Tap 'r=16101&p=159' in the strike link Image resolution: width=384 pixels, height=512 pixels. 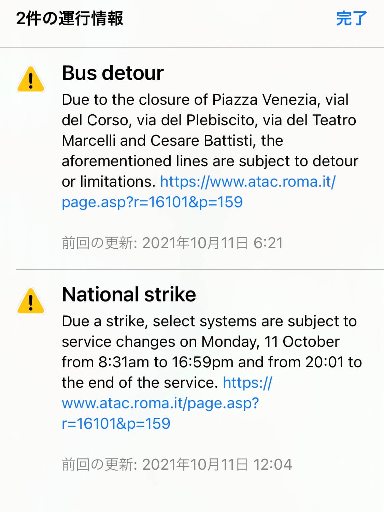point(116,424)
